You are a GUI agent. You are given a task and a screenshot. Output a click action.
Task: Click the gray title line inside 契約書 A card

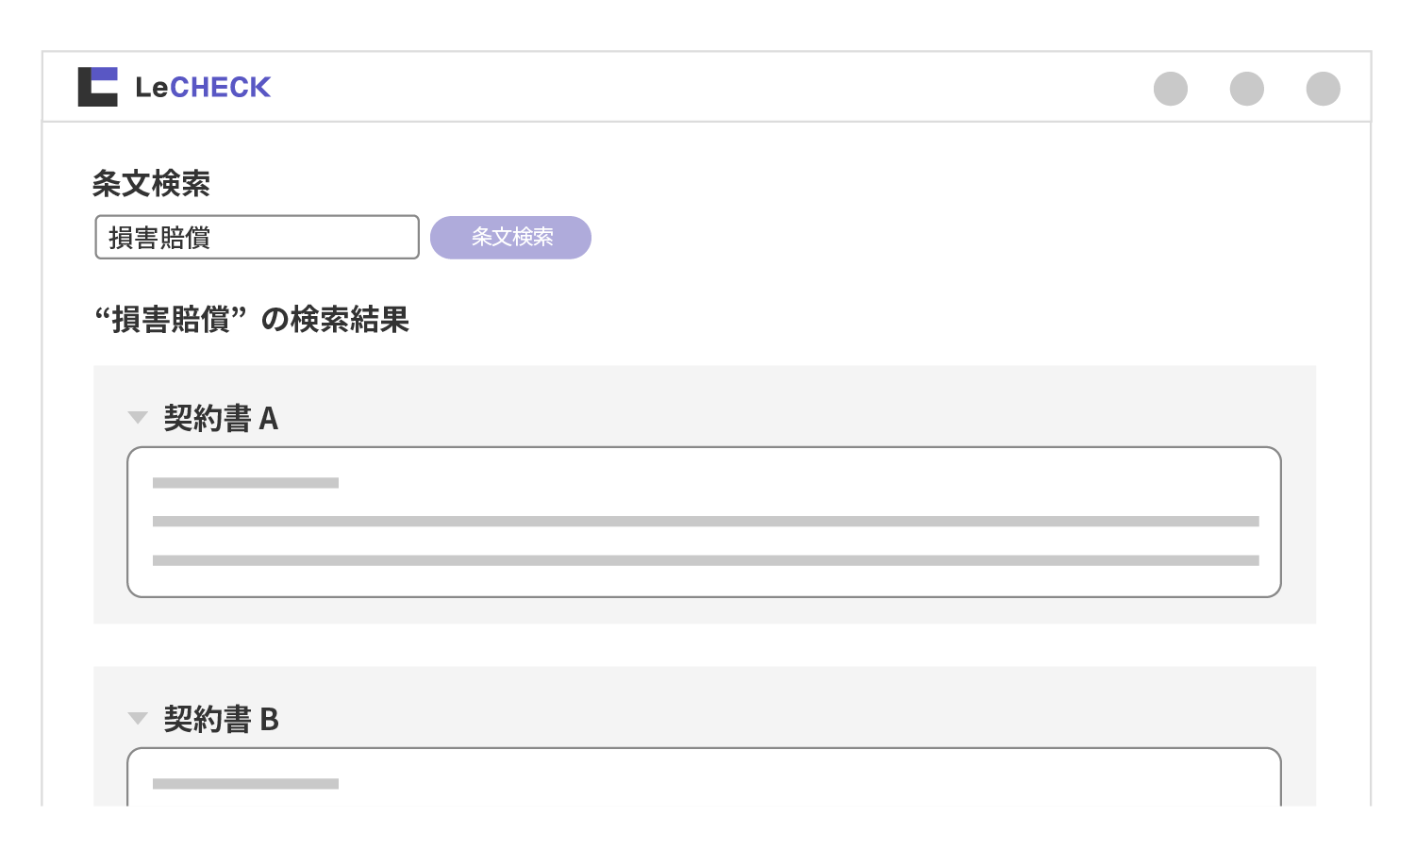(x=244, y=483)
